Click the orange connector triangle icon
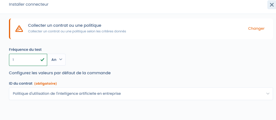This screenshot has width=276, height=120. [x=19, y=29]
